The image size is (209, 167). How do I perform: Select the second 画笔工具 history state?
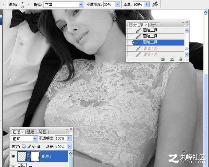159,36
